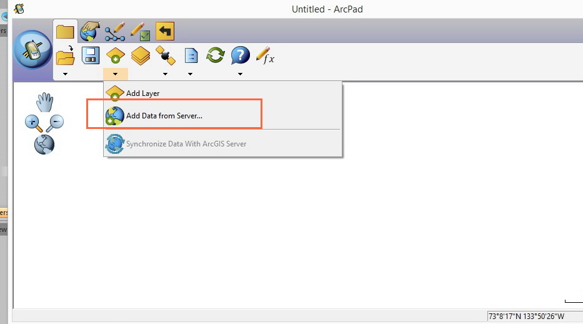Open the ArcPad main menu globe button

[x=32, y=50]
